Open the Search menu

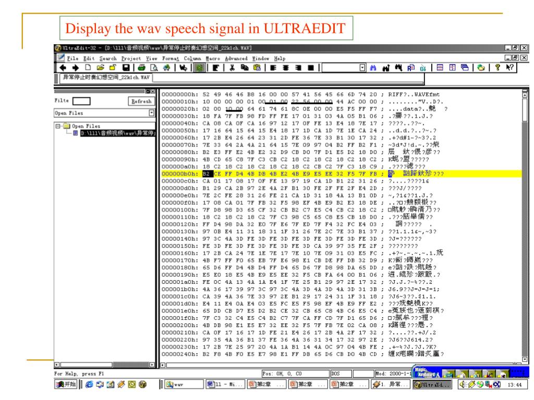(108, 58)
